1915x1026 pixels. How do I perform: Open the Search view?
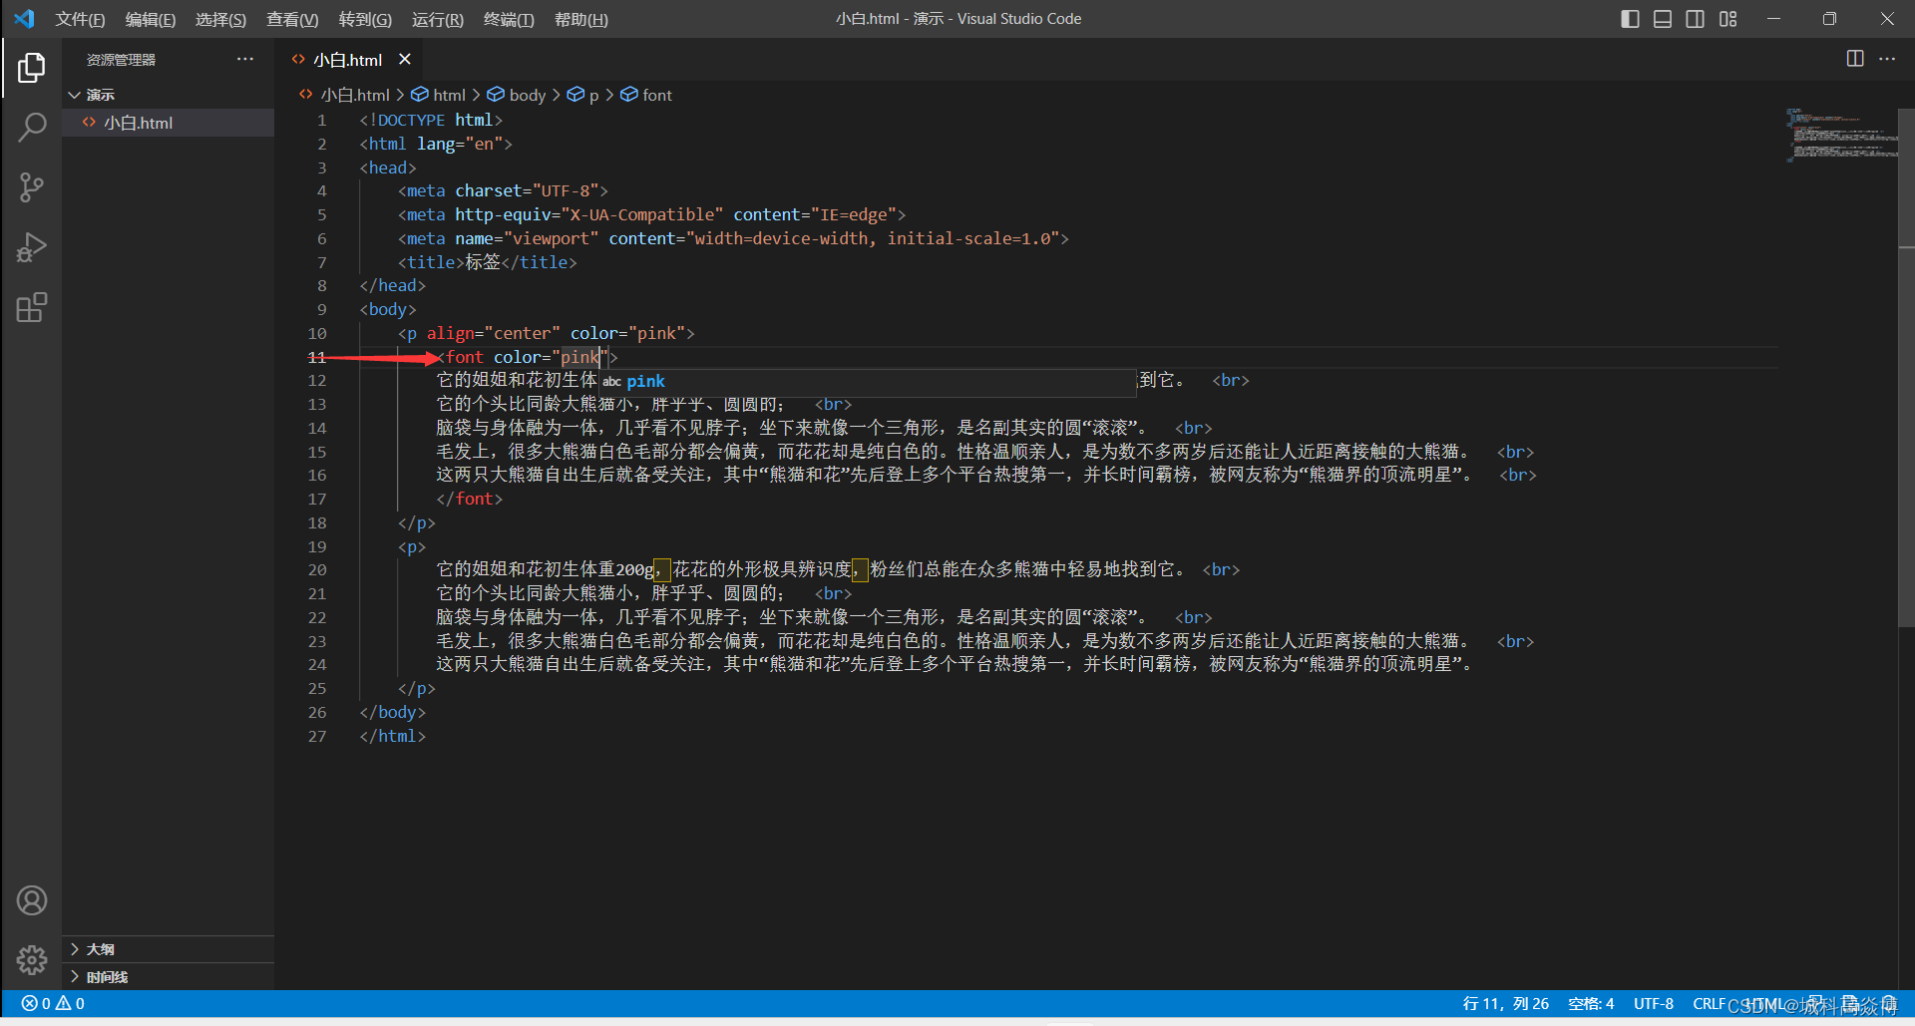tap(33, 128)
